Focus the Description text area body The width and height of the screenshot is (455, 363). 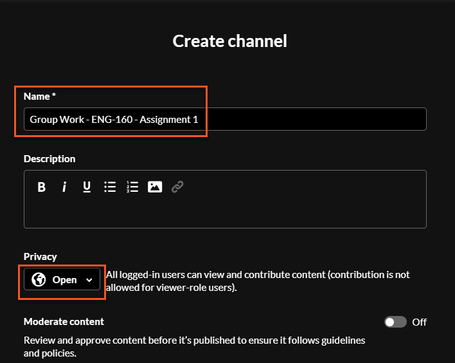(x=225, y=212)
